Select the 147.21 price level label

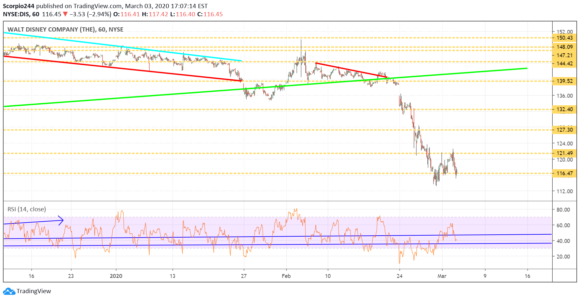pyautogui.click(x=564, y=55)
